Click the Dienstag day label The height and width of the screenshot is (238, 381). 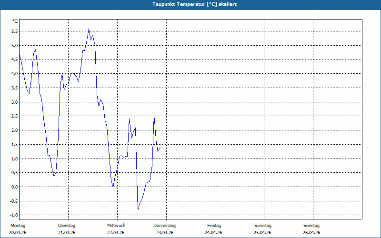pos(67,226)
